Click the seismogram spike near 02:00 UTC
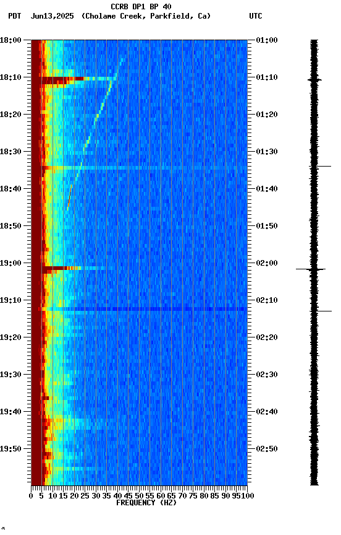Image resolution: width=341 pixels, height=535 pixels. coord(311,269)
